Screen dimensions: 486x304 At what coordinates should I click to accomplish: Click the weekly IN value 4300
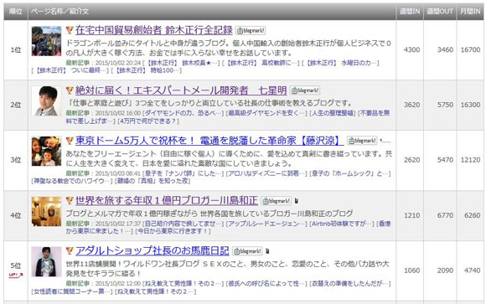point(411,50)
